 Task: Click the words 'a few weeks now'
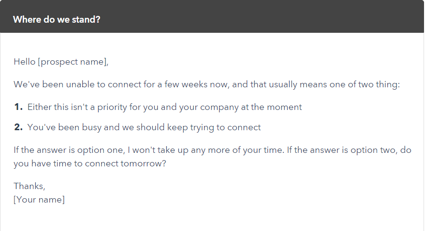pyautogui.click(x=193, y=84)
